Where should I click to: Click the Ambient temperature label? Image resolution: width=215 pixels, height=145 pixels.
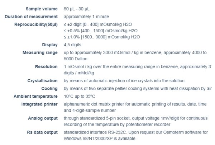(35, 96)
